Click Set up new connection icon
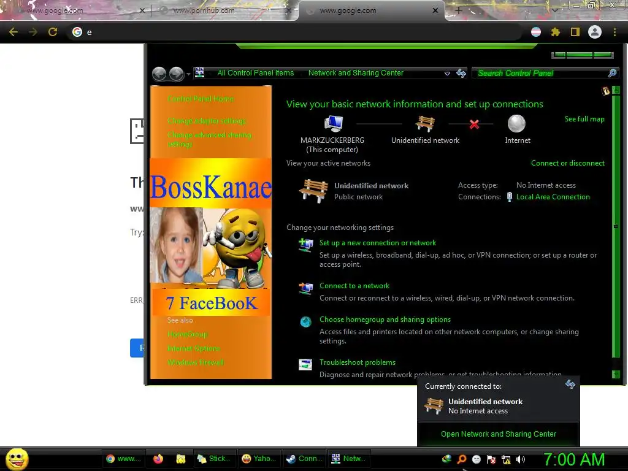The height and width of the screenshot is (471, 628). pos(306,245)
